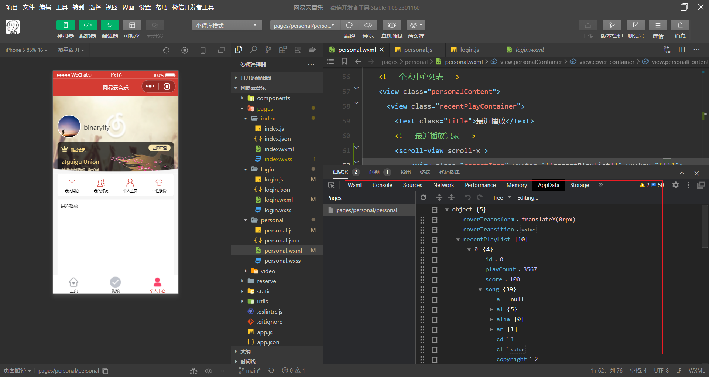This screenshot has height=377, width=709.
Task: Open source control branch icon in sidebar
Action: (268, 50)
